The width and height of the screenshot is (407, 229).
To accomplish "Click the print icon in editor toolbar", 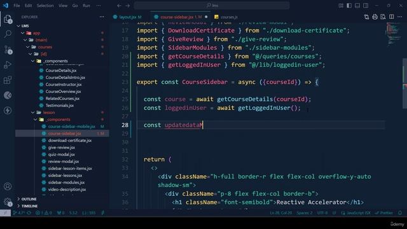I will (x=375, y=17).
